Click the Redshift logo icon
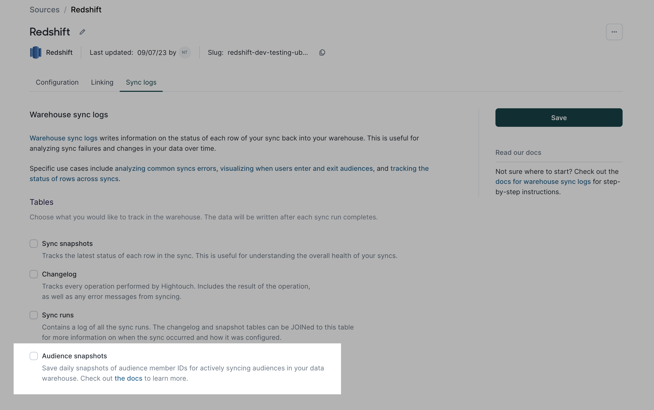This screenshot has width=654, height=410. [x=36, y=52]
